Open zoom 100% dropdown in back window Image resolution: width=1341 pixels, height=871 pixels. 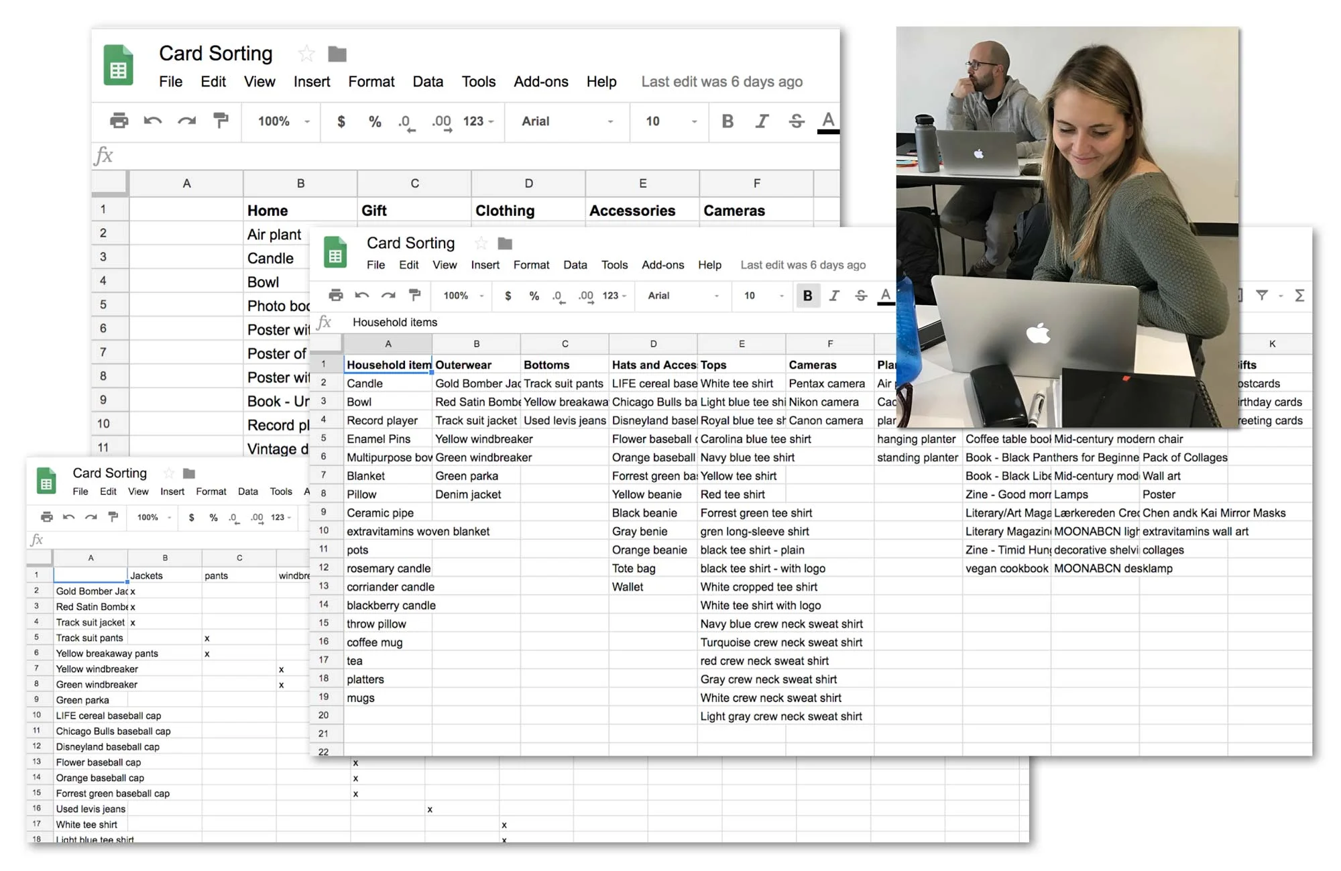pos(284,121)
